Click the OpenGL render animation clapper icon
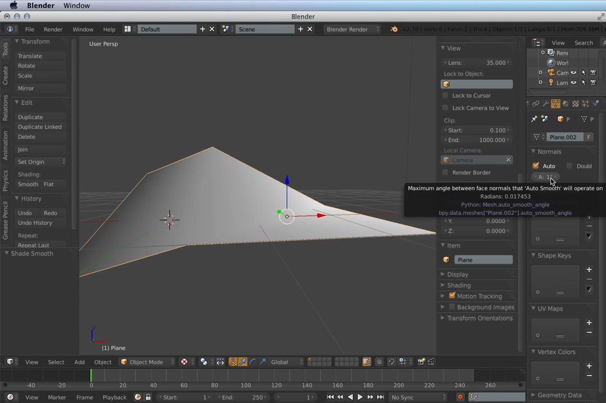606x403 pixels. [431, 362]
